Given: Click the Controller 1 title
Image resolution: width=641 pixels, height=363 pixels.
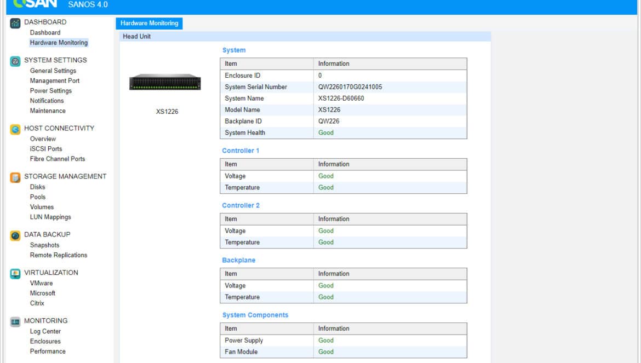Looking at the screenshot, I should 241,151.
